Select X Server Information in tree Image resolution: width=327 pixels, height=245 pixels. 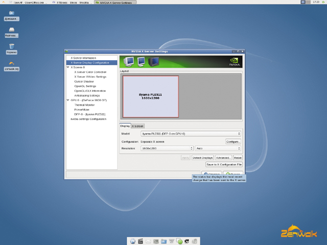click(83, 58)
